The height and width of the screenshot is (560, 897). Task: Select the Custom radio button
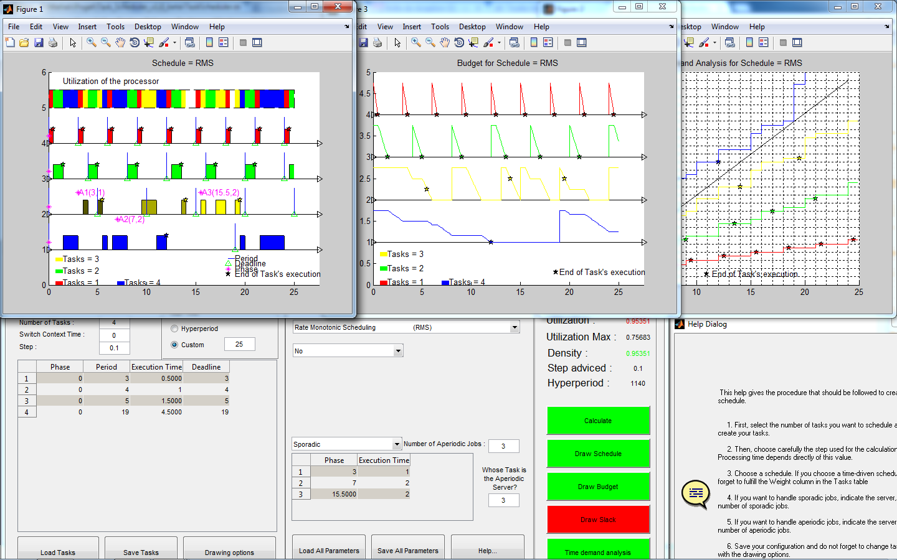pyautogui.click(x=174, y=345)
